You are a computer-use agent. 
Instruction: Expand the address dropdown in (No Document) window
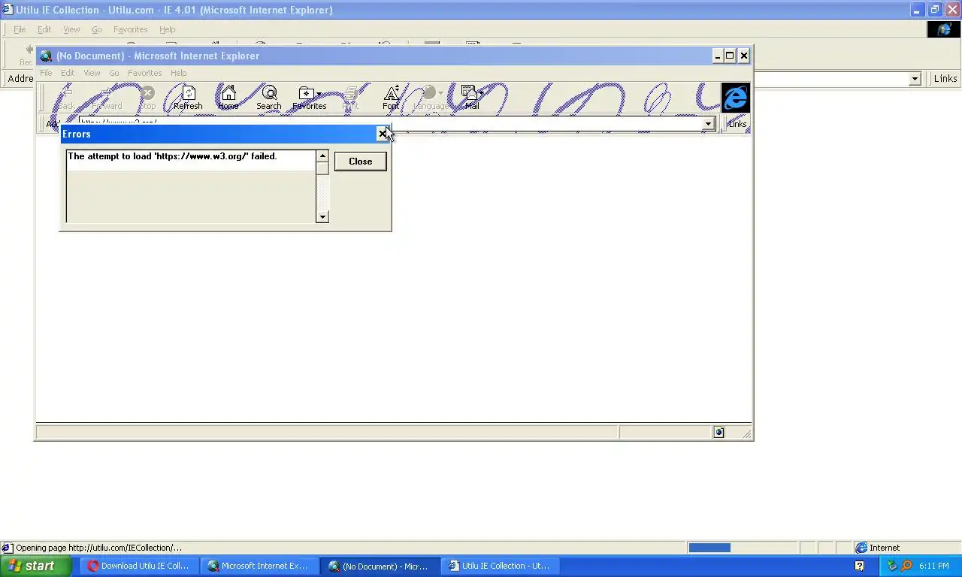pos(708,124)
